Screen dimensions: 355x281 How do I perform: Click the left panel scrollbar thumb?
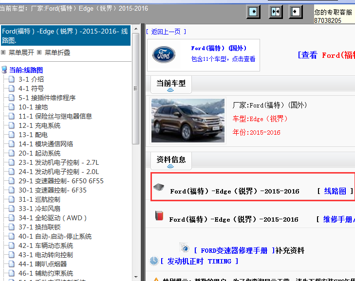click(135, 88)
